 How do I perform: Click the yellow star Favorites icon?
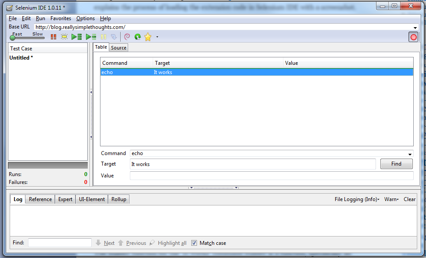(x=148, y=37)
